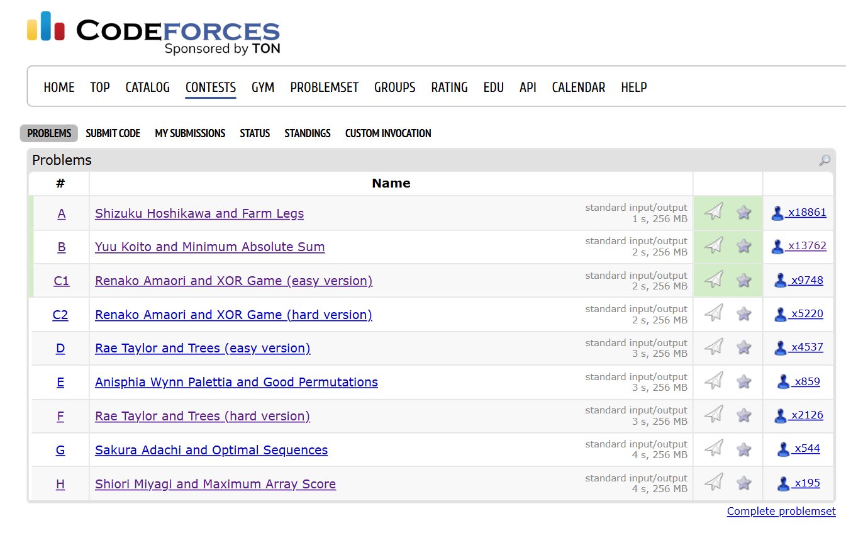Toggle the favorite star for problem G
Image resolution: width=846 pixels, height=533 pixels.
(744, 449)
